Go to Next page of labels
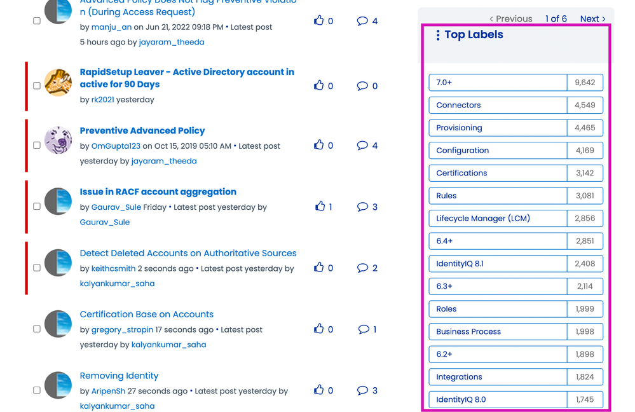The height and width of the screenshot is (412, 635). pos(592,19)
